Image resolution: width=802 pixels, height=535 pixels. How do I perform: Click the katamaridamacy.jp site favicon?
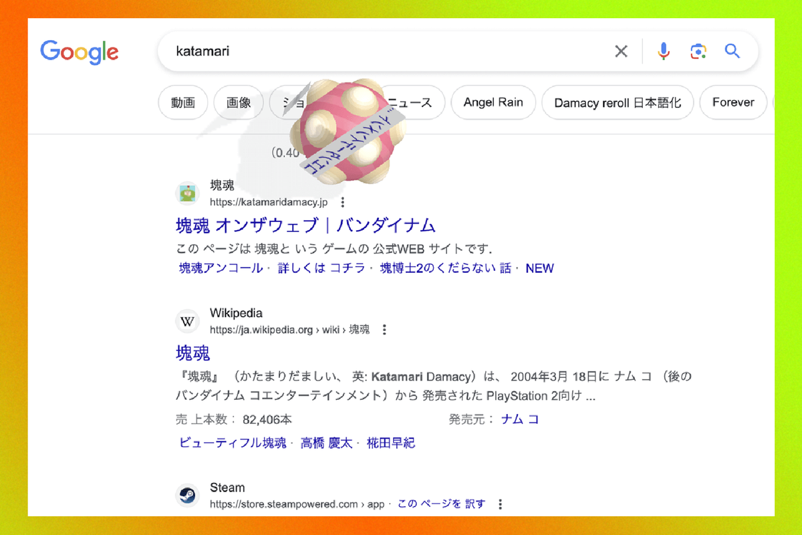point(188,193)
